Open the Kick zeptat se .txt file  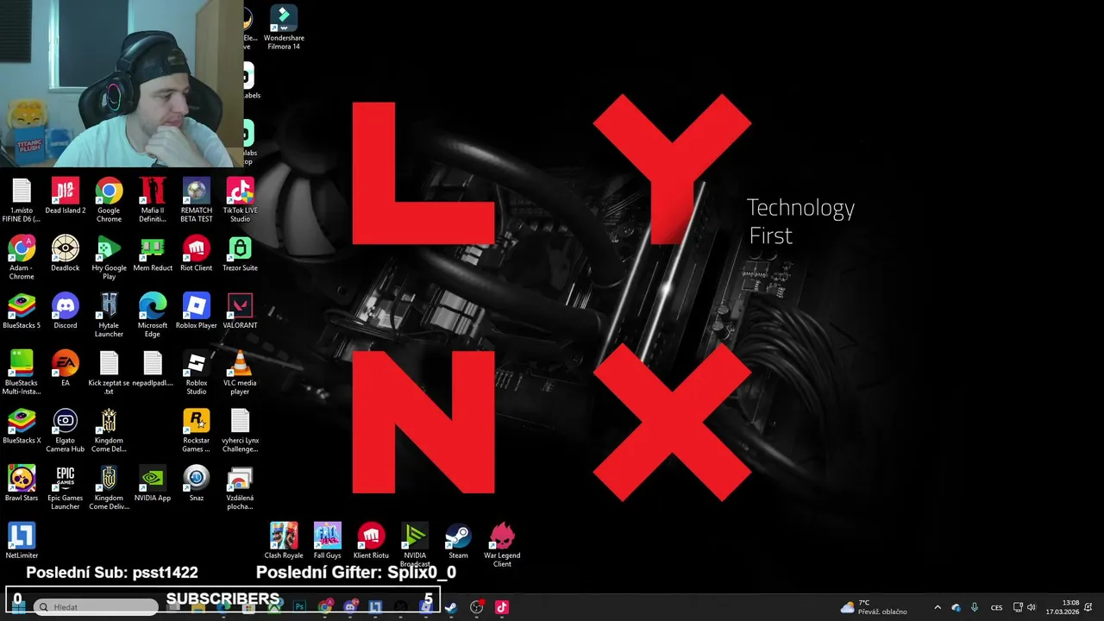pos(109,373)
